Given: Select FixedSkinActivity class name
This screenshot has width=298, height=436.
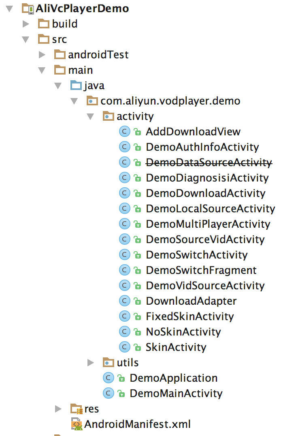Looking at the screenshot, I should tap(190, 316).
